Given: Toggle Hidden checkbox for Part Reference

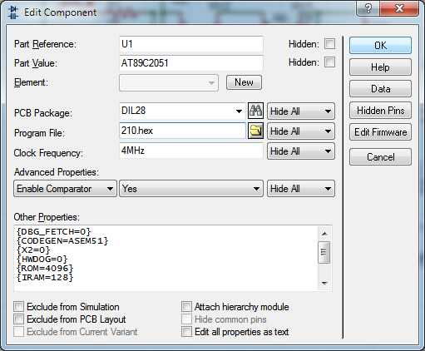Looking at the screenshot, I should (329, 44).
